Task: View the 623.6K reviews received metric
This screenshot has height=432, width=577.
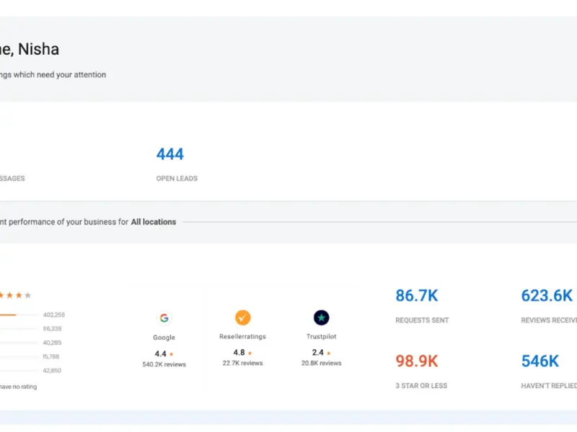Action: (x=547, y=296)
